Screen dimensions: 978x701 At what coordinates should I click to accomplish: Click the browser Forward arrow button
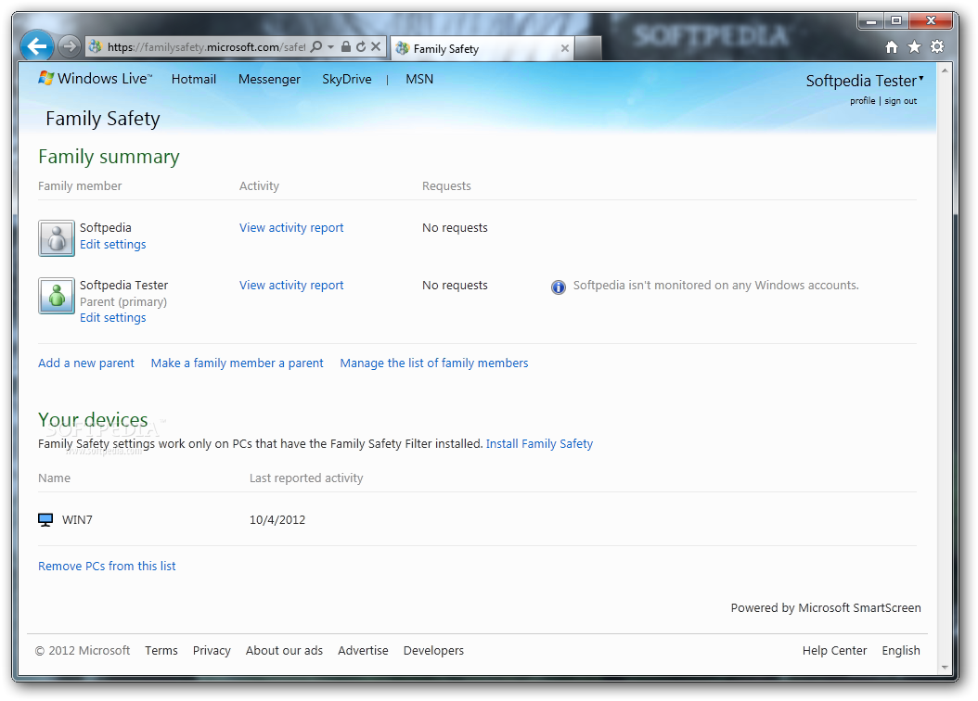pos(70,46)
